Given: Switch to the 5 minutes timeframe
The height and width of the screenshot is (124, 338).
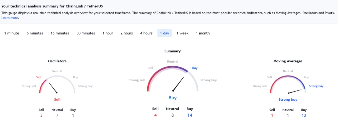Looking at the screenshot, I should click(x=35, y=33).
